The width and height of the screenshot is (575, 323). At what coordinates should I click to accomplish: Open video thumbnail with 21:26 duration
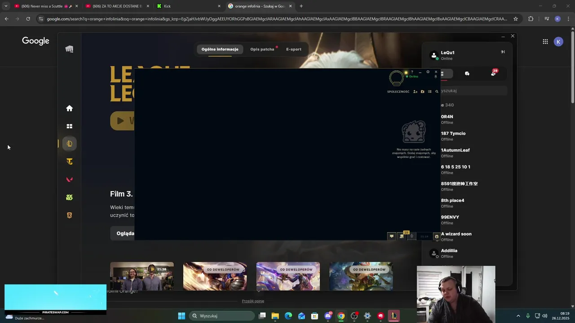[142, 276]
